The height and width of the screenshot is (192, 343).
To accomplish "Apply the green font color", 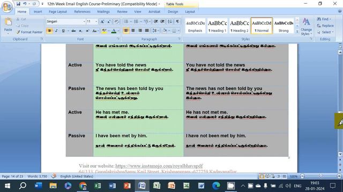I will coord(114,31).
